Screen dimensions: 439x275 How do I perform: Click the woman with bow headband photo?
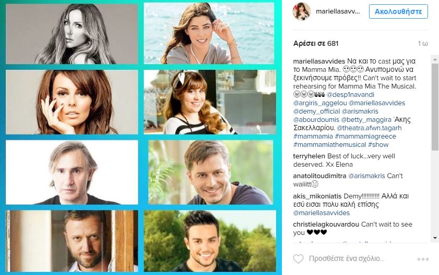210,102
